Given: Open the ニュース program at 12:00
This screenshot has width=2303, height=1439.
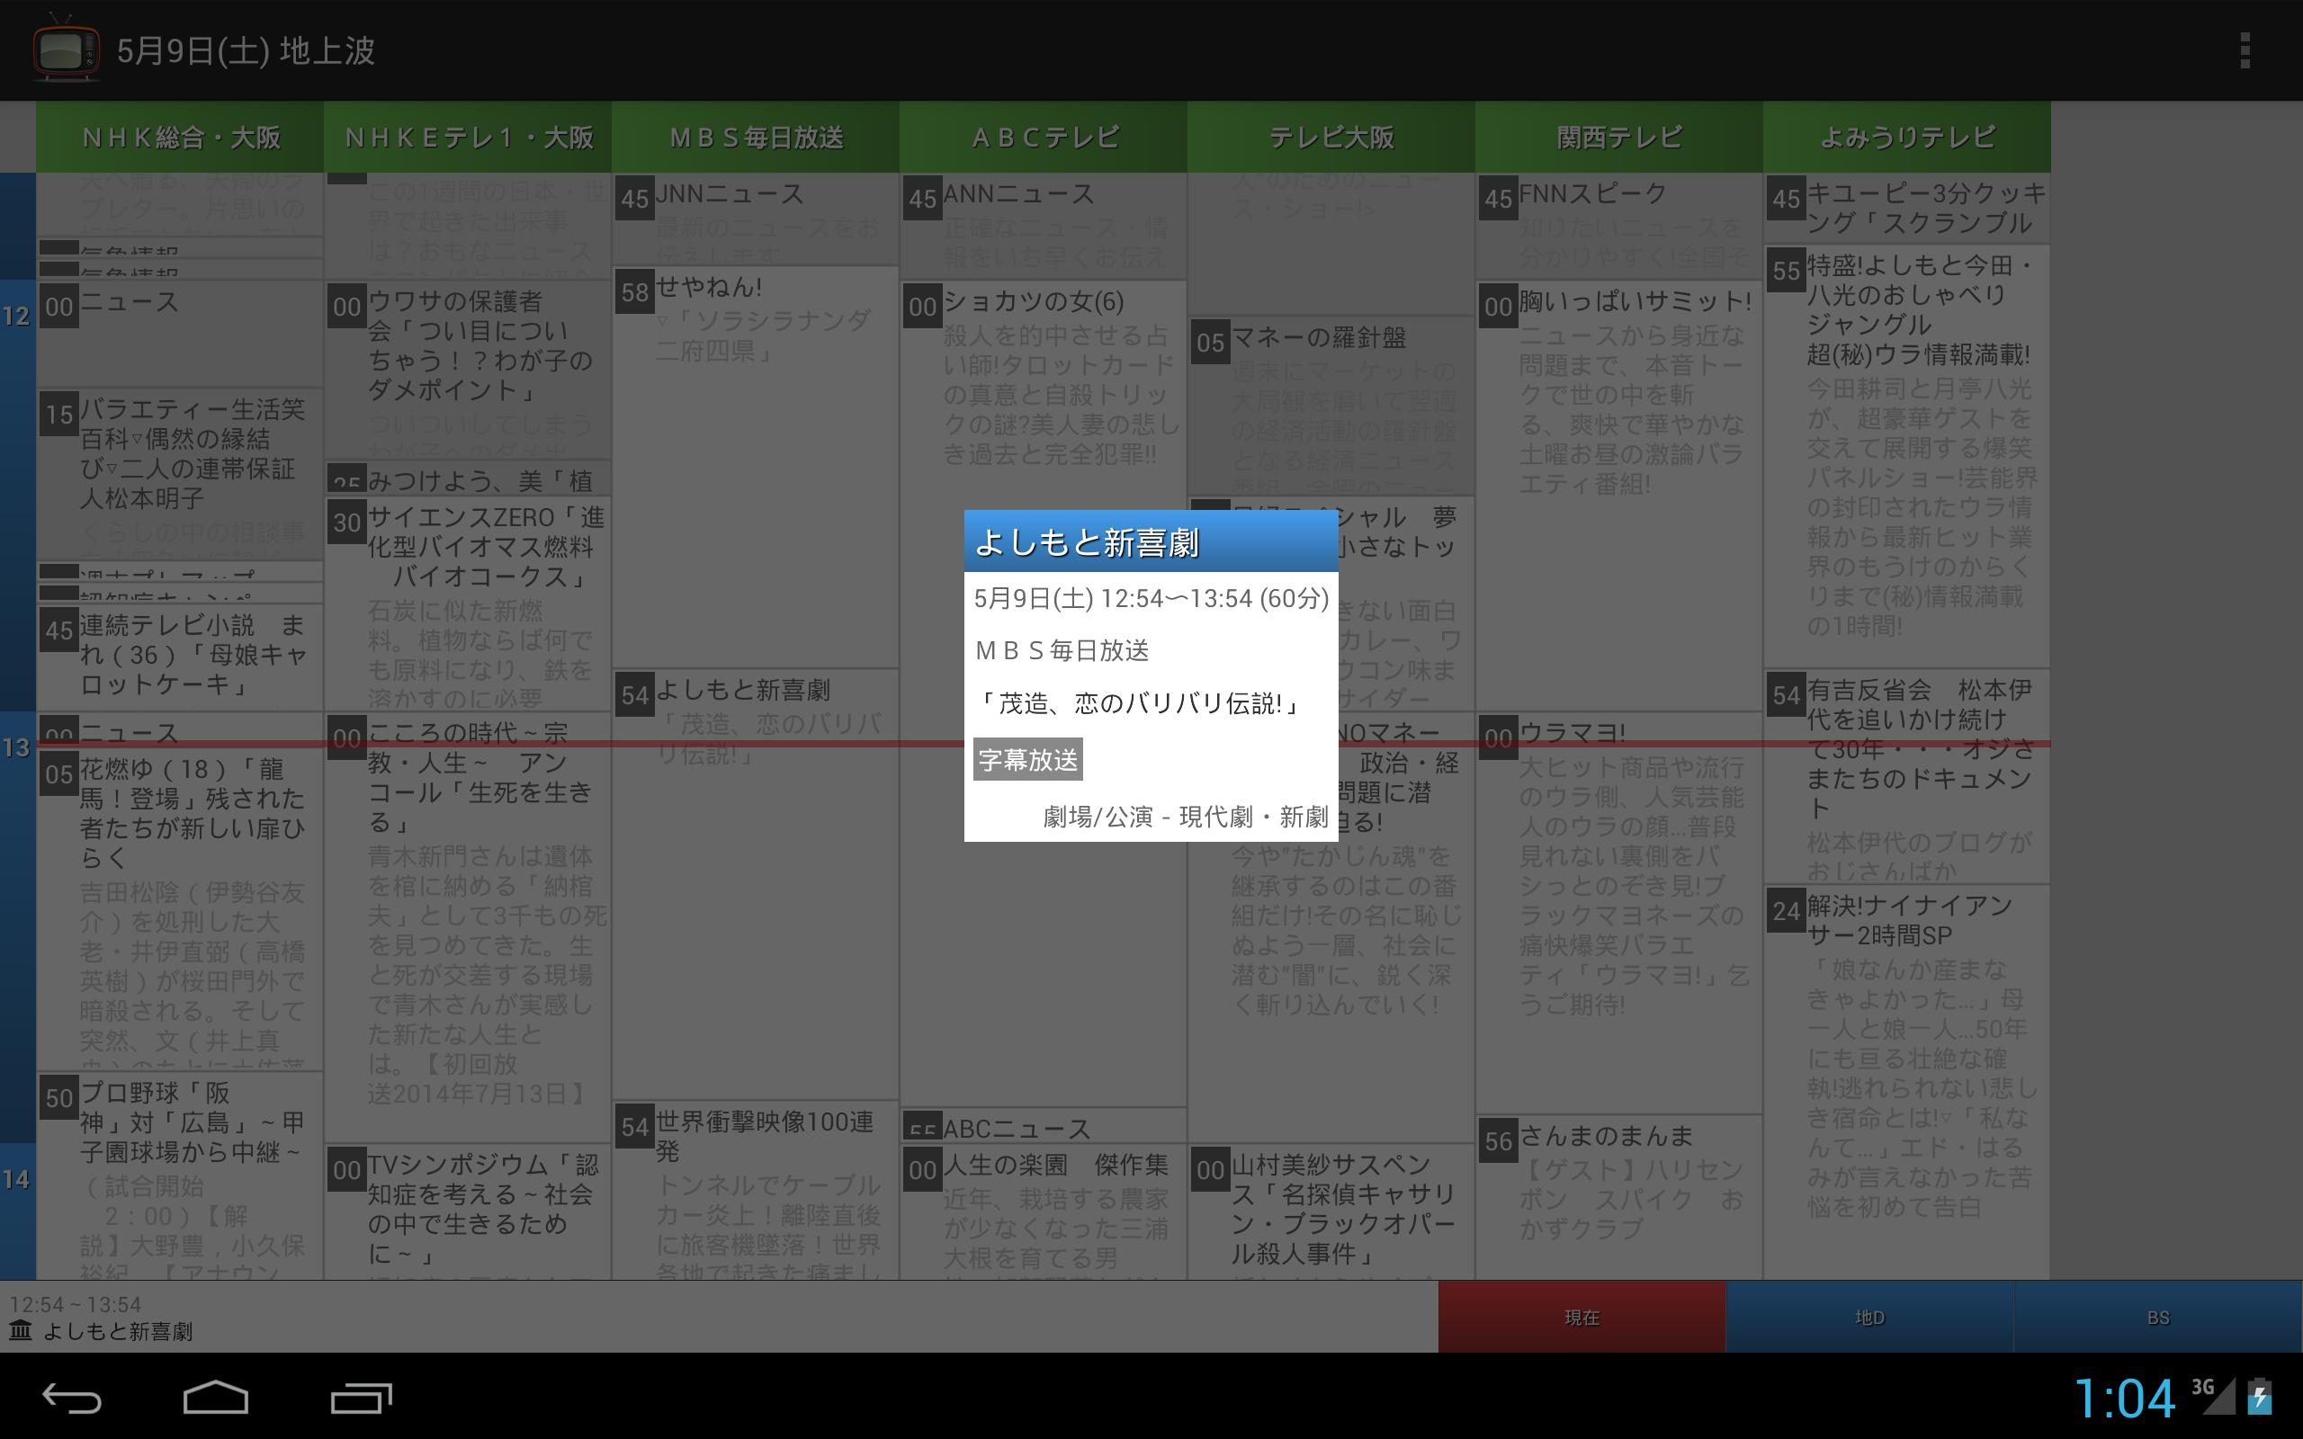Looking at the screenshot, I should pyautogui.click(x=180, y=333).
